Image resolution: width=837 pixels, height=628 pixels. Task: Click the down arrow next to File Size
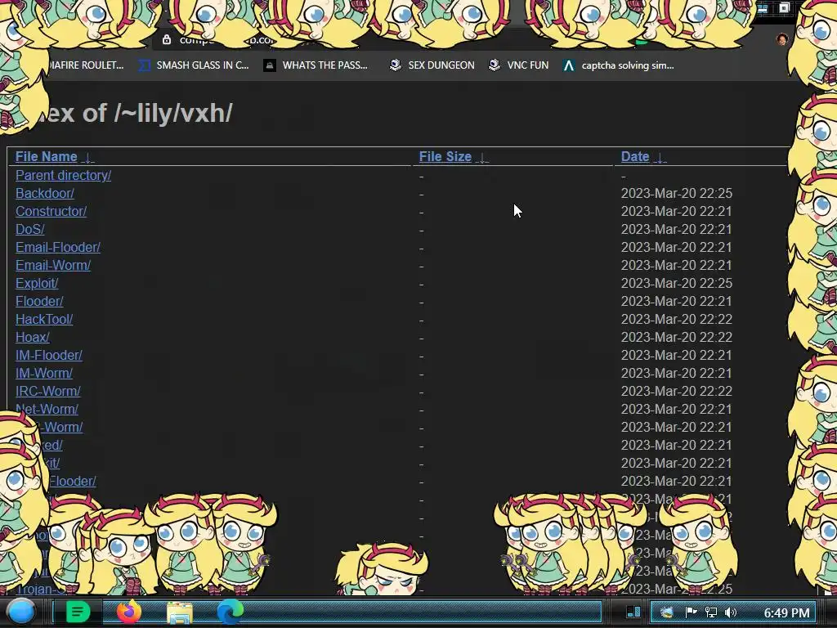(x=482, y=158)
